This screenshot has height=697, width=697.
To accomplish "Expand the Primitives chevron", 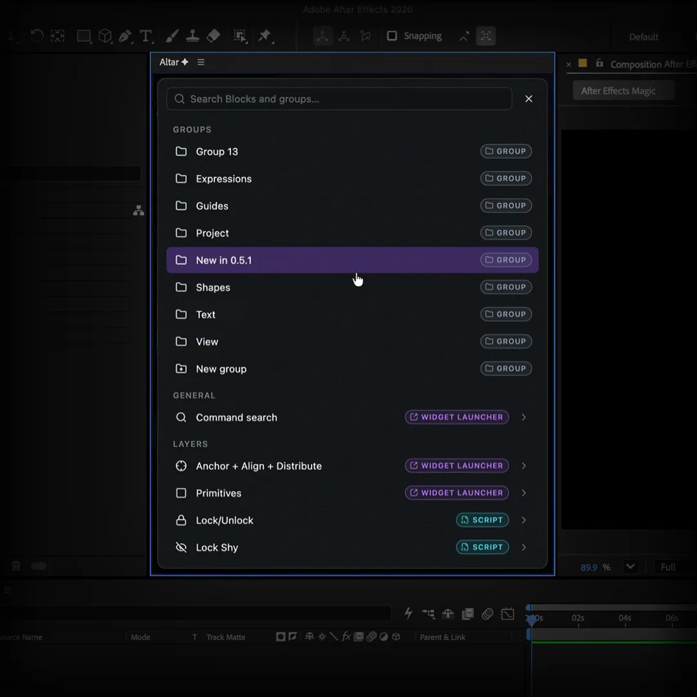I will [523, 493].
